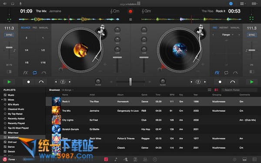Click right deck cue-curve icon beside loop icon
The image size is (261, 163).
click(x=235, y=73)
